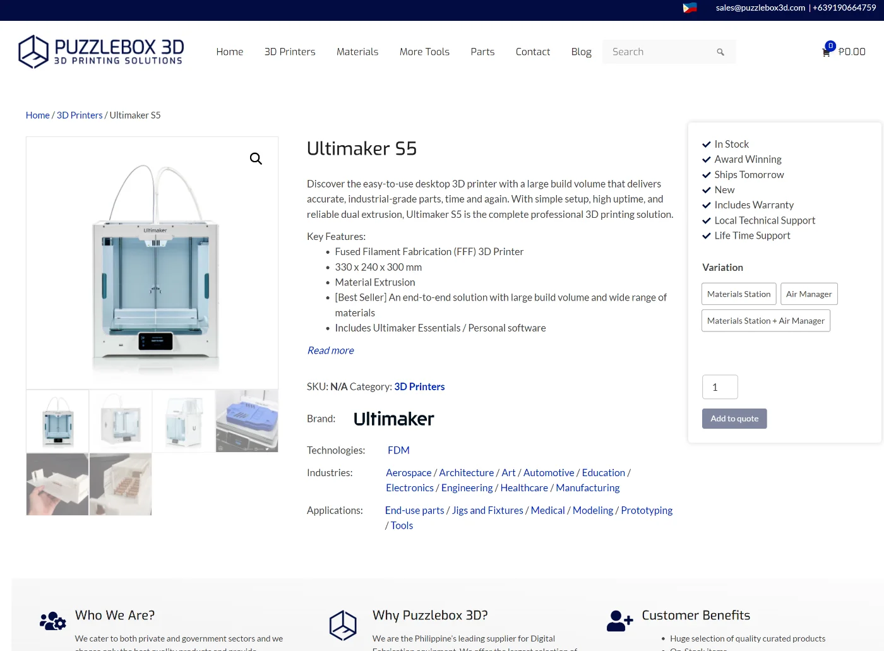Open the Engineering industry link
Screen dimensions: 884x651
(x=467, y=487)
